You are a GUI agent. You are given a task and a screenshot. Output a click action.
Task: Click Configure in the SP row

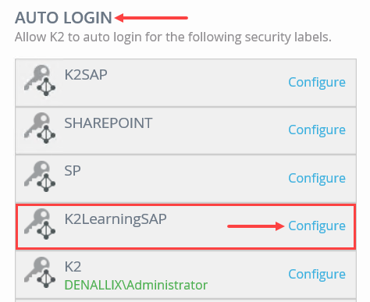point(317,179)
